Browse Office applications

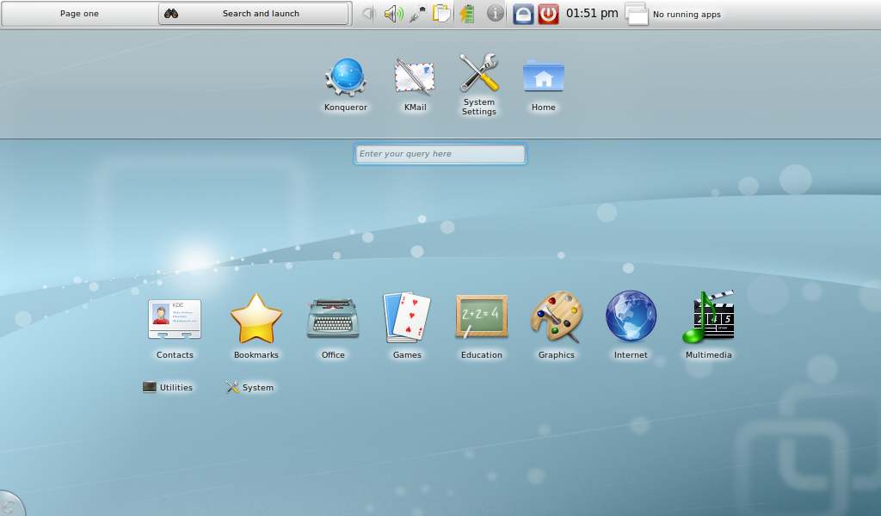point(333,320)
